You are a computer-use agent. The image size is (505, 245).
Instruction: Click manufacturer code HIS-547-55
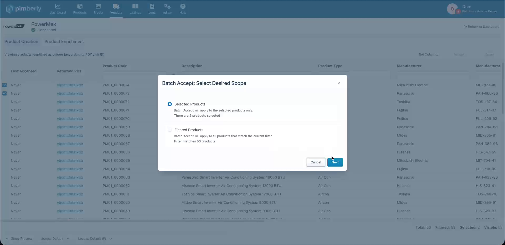click(x=486, y=152)
